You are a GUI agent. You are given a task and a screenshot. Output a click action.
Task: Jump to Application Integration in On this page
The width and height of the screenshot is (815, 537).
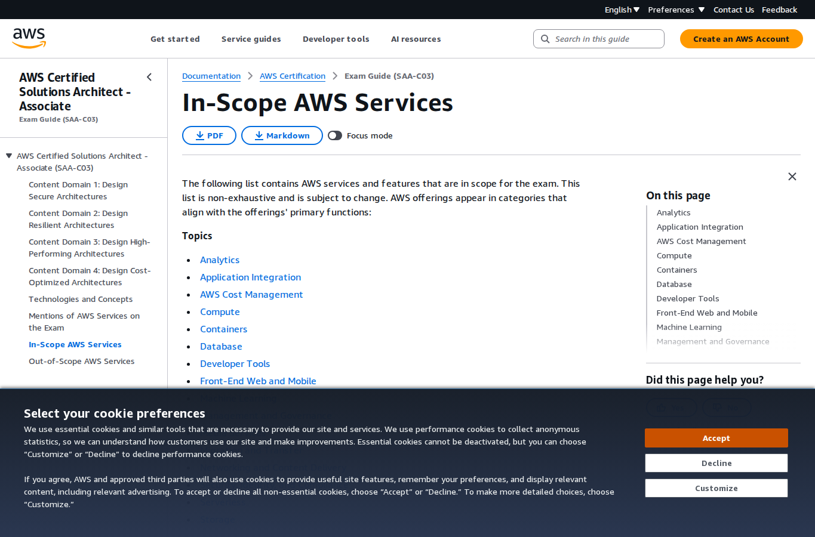click(700, 227)
